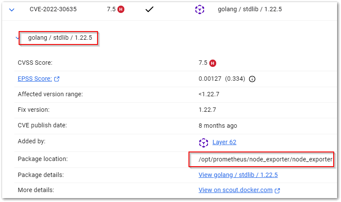Viewport: 341px width, 202px height.
Task: Collapse the golang / stdlib / 1.22.5 section chevron
Action: click(17, 38)
